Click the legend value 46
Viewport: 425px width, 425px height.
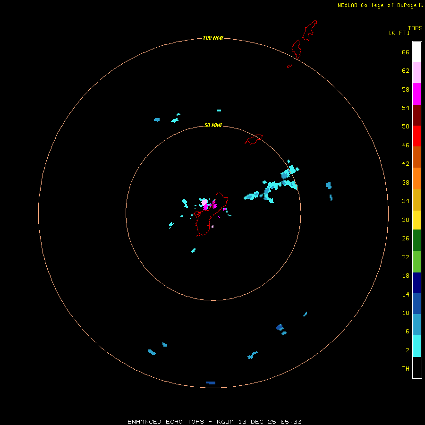[x=406, y=145]
